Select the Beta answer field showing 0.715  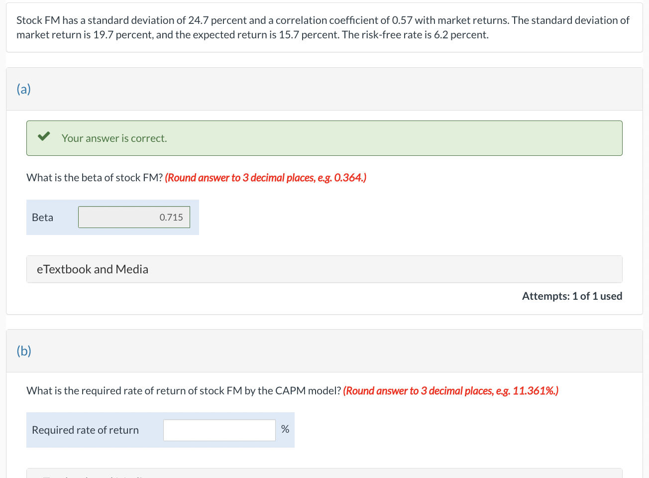pyautogui.click(x=133, y=217)
